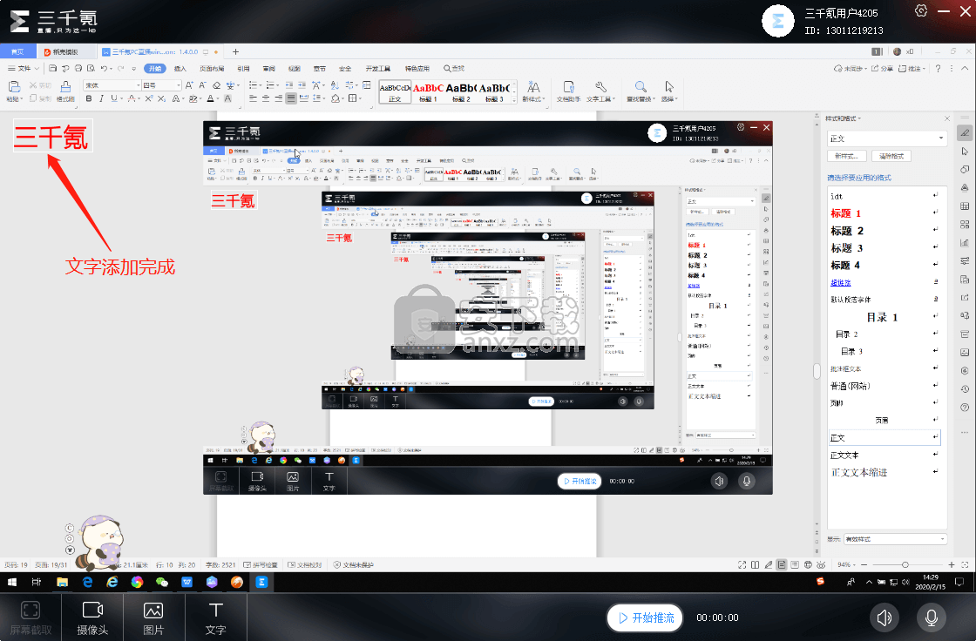Viewport: 976px width, 641px height.
Task: Click the Paste icon
Action: click(14, 87)
